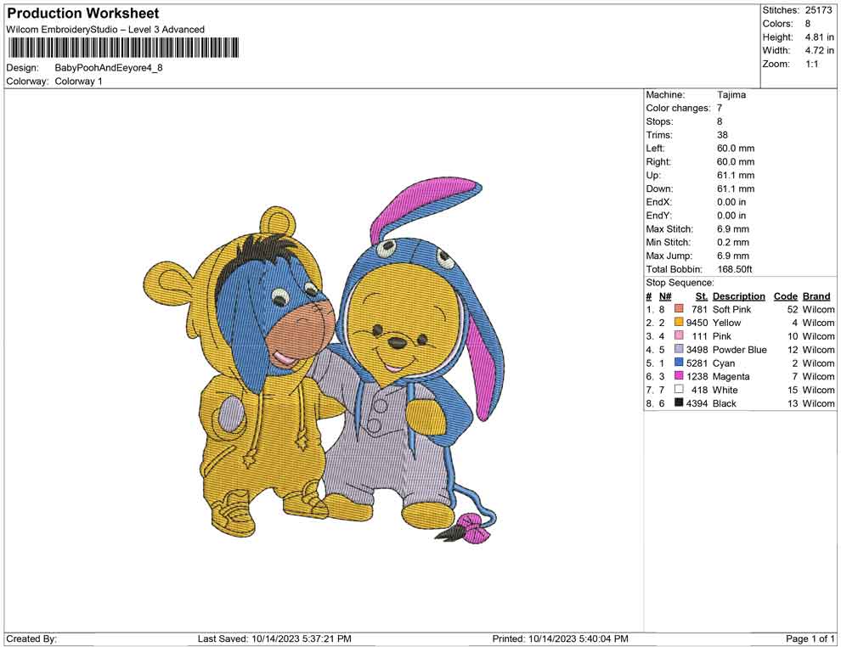
Task: Click the Zoom 1:1 value
Action: click(811, 64)
